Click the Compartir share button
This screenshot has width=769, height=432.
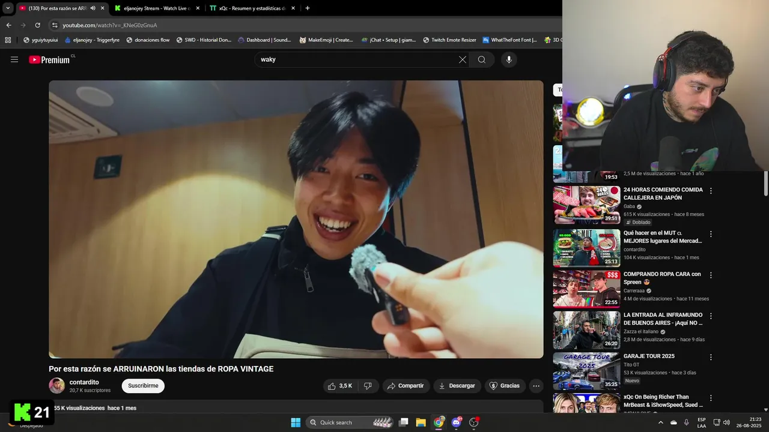[x=406, y=386]
